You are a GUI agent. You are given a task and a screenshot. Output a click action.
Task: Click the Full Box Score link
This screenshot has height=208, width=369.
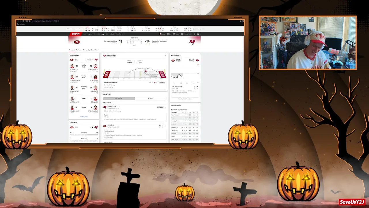84,117
